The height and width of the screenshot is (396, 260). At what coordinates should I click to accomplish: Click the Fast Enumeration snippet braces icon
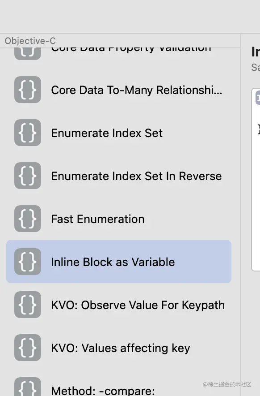pos(28,219)
